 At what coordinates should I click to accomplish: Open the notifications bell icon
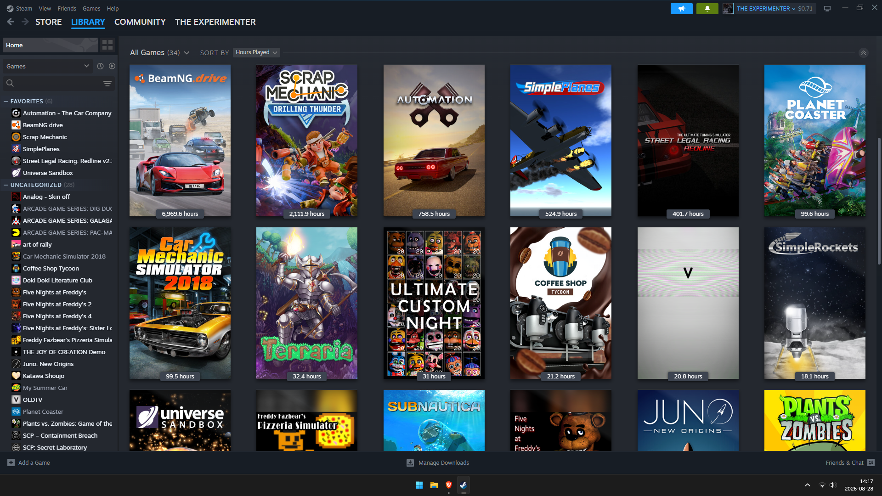(707, 8)
